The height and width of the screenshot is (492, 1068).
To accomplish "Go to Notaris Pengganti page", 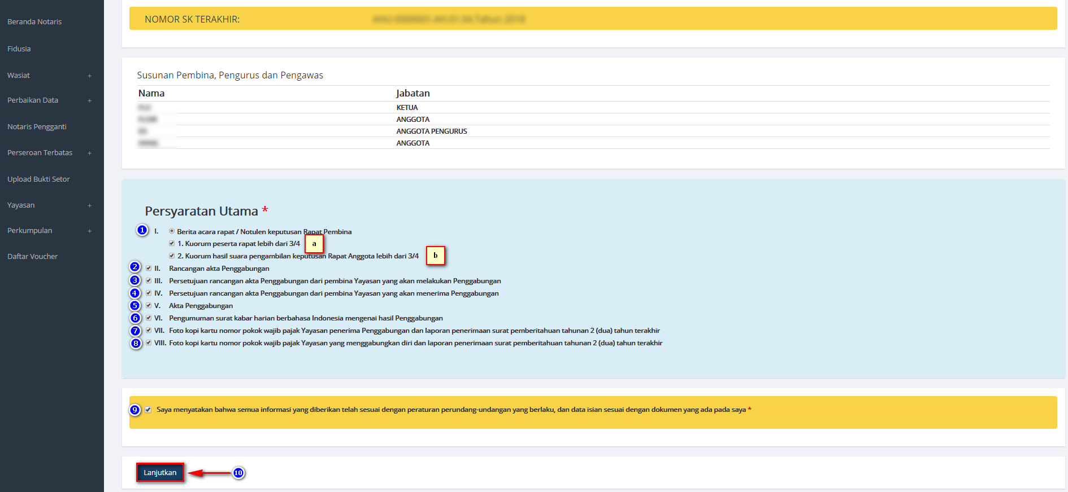I will click(x=37, y=127).
